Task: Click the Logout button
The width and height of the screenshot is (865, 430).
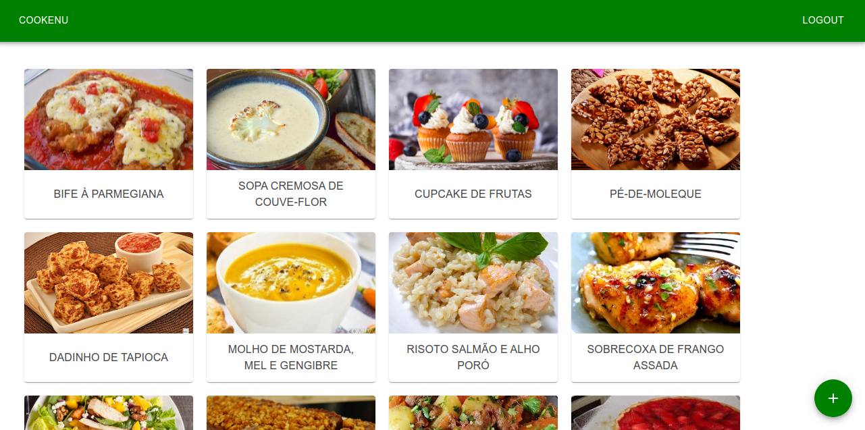Action: click(822, 20)
